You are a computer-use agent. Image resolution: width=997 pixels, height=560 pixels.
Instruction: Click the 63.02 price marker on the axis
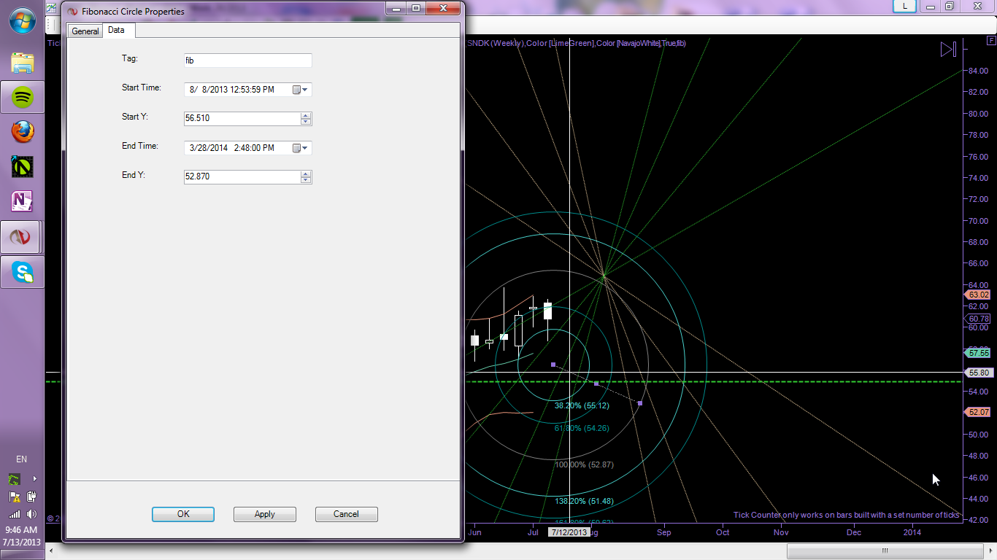pyautogui.click(x=977, y=295)
